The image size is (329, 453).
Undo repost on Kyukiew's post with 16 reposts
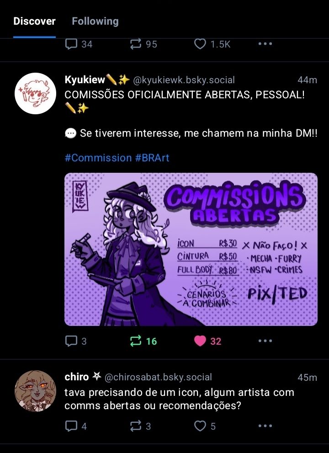coord(143,341)
